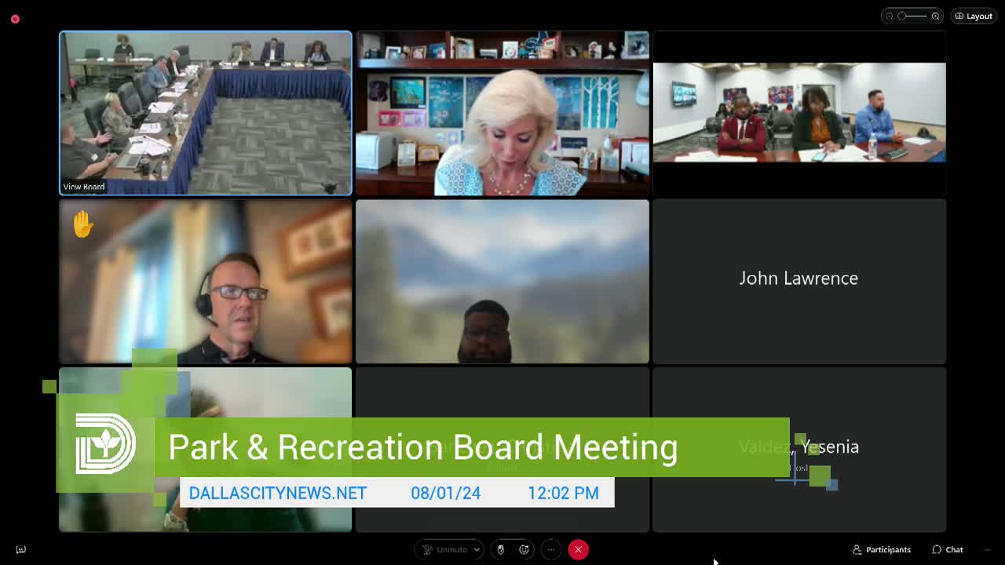Screen dimensions: 1005x565
Task: Click the 12:02 PM timestamp text
Action: pyautogui.click(x=563, y=493)
